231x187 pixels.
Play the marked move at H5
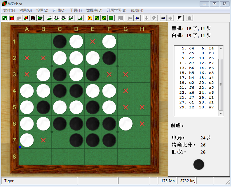click(142, 107)
